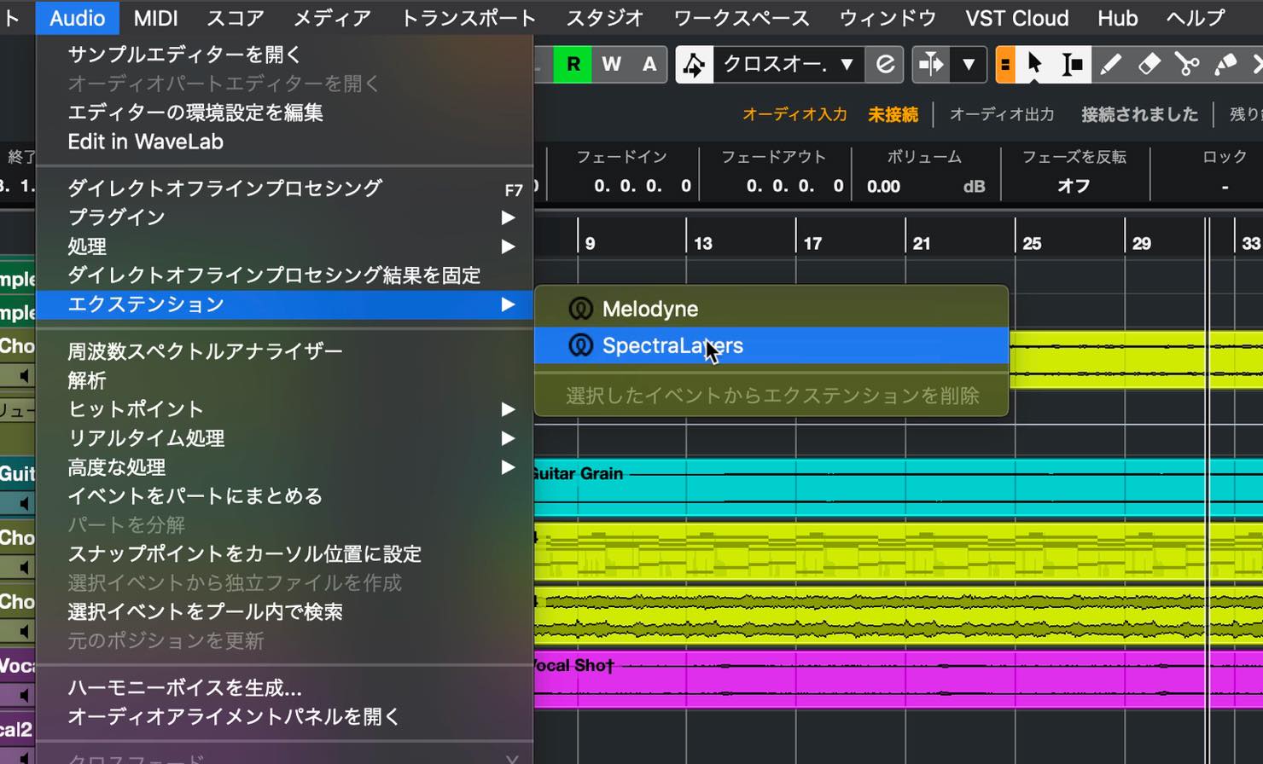Click the magenta Vocal Shot audio event
This screenshot has height=764, width=1263.
(x=898, y=680)
